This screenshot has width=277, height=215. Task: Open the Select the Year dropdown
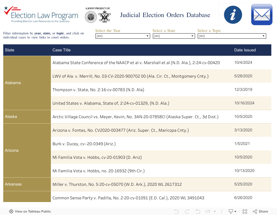pyautogui.click(x=123, y=36)
